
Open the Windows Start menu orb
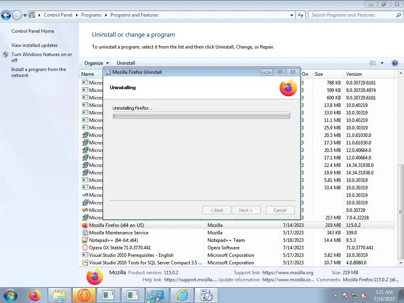pos(10,295)
